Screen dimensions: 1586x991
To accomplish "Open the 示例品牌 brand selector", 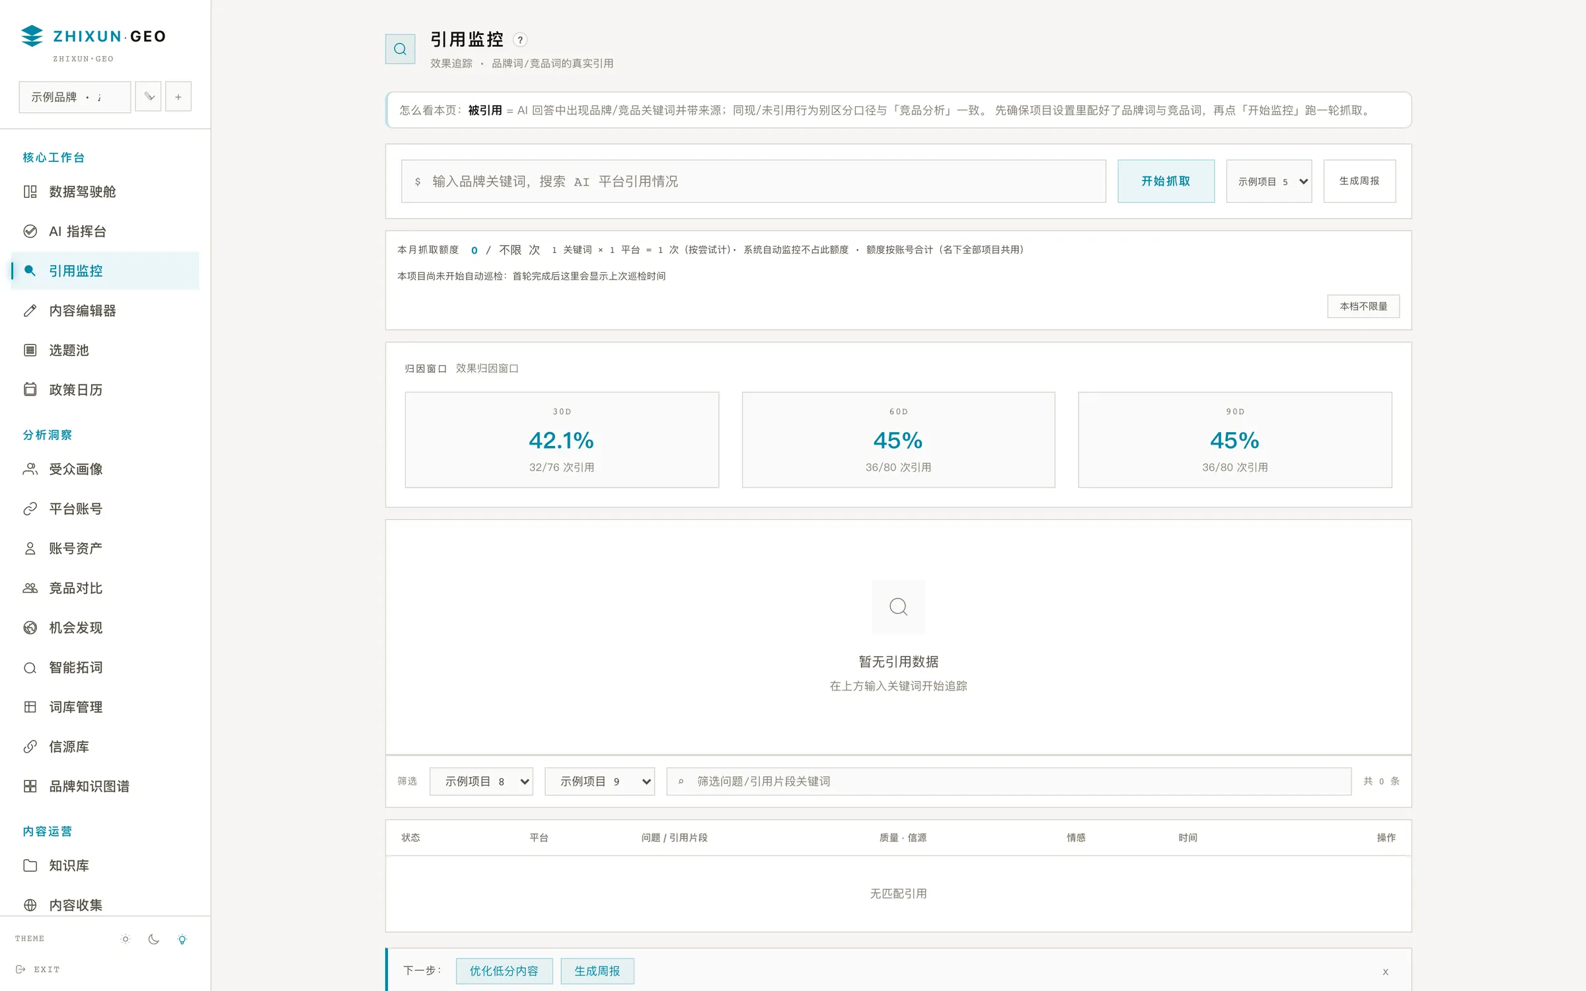I will pos(75,97).
